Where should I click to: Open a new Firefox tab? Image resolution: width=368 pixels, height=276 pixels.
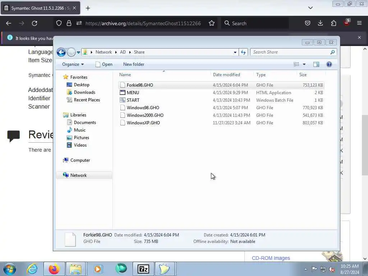(88, 8)
